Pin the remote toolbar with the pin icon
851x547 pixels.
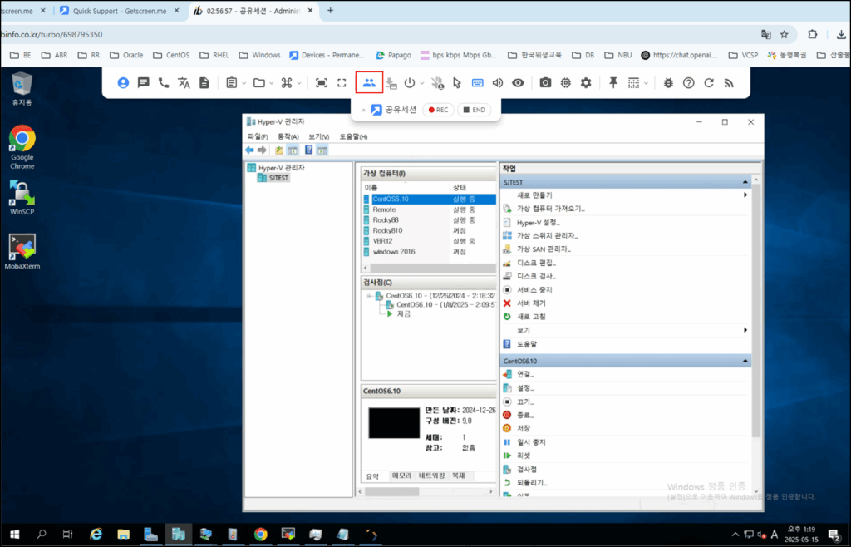(x=612, y=82)
